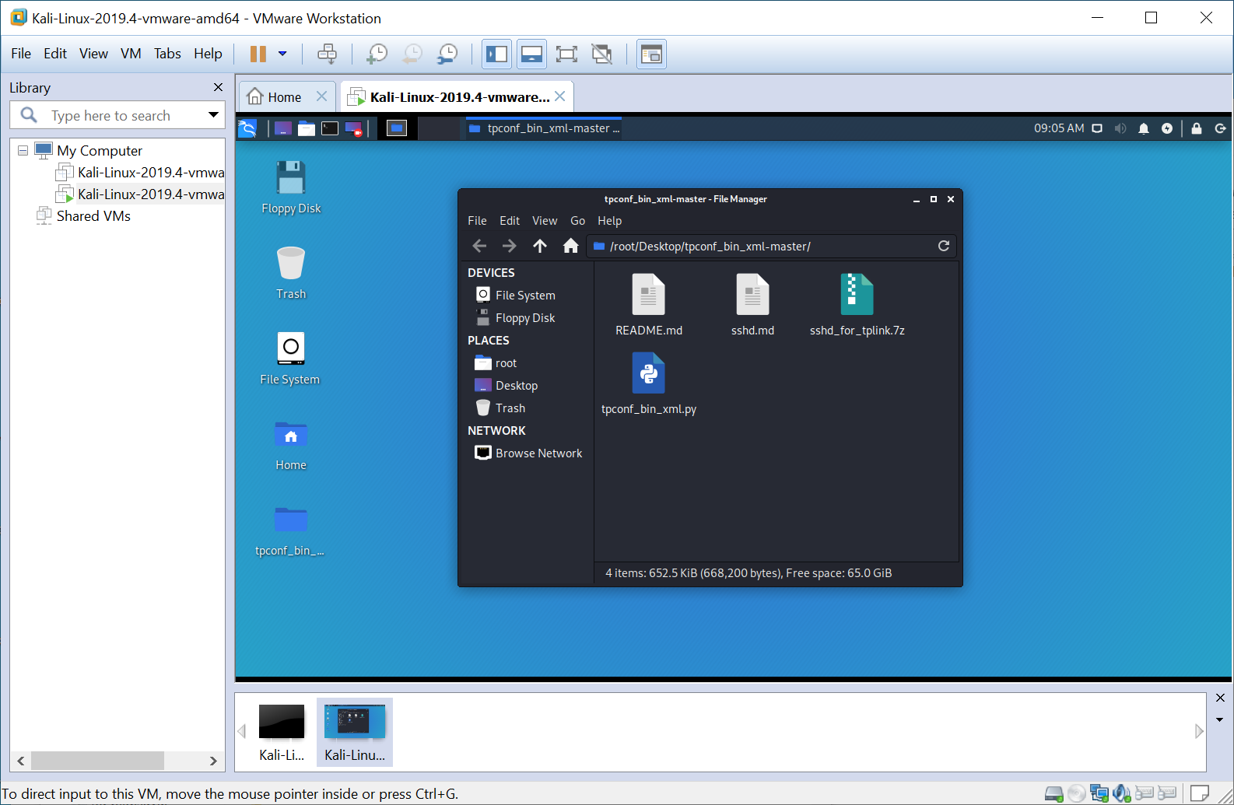Select Shared VMs in library

(x=84, y=215)
